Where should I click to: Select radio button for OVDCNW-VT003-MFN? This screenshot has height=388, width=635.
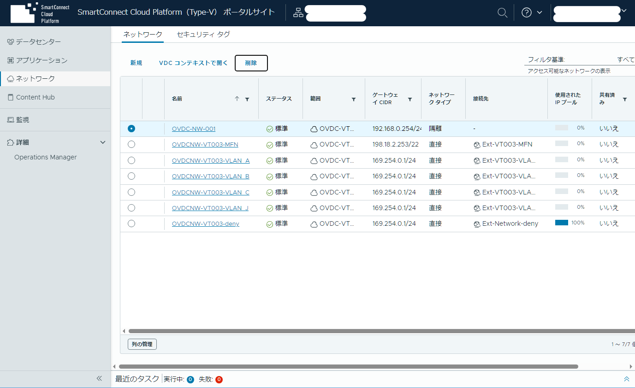click(x=131, y=144)
